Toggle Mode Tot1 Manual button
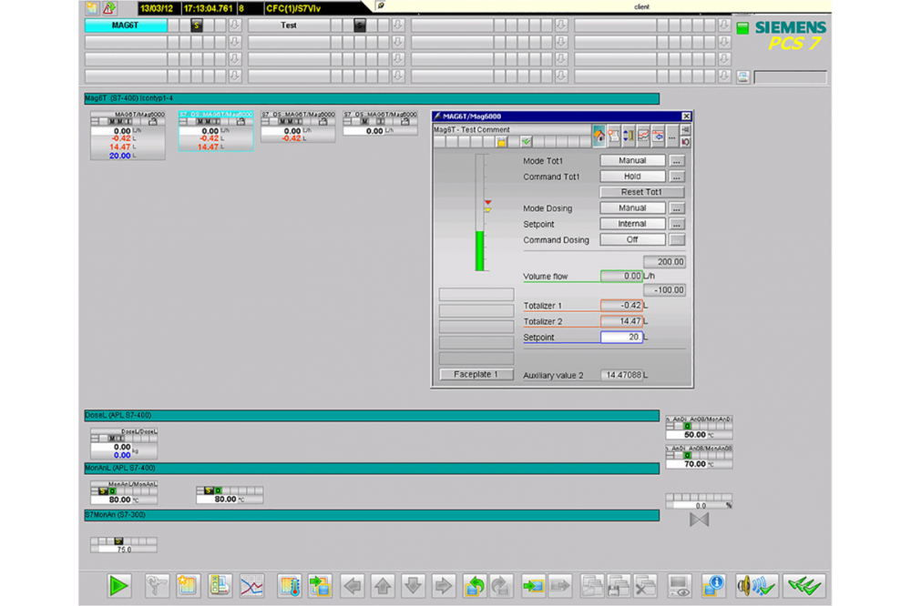The height and width of the screenshot is (606, 911). coord(631,161)
